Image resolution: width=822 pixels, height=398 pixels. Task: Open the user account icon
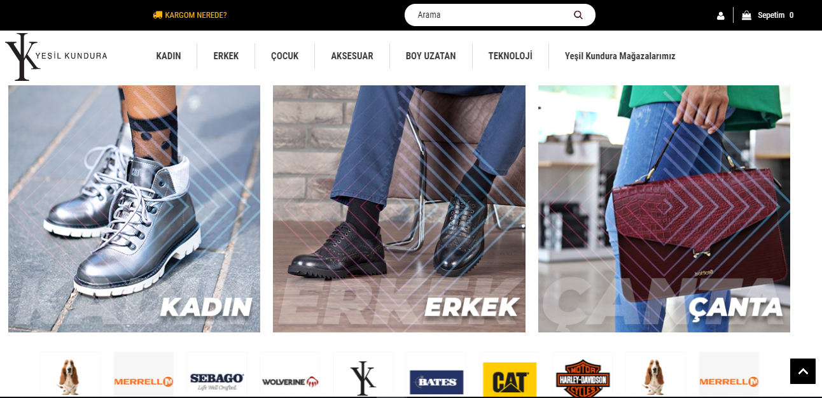[721, 15]
